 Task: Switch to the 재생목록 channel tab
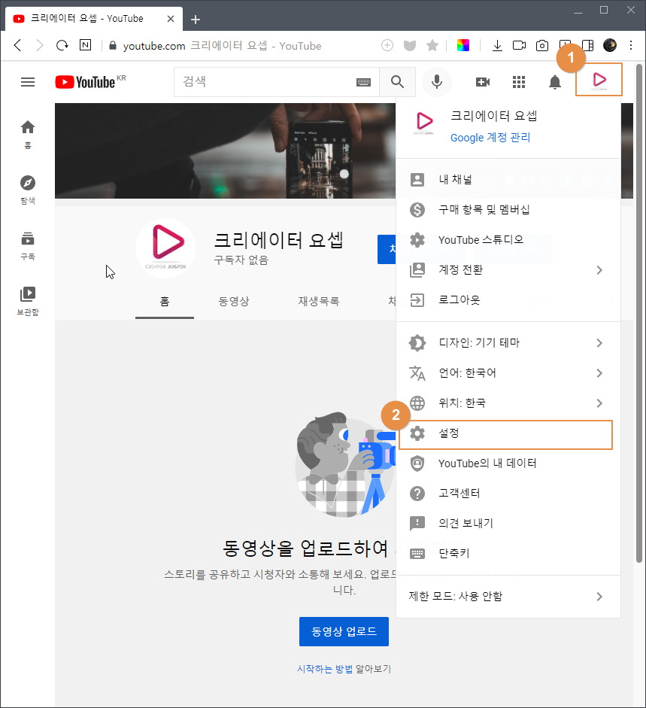coord(319,302)
